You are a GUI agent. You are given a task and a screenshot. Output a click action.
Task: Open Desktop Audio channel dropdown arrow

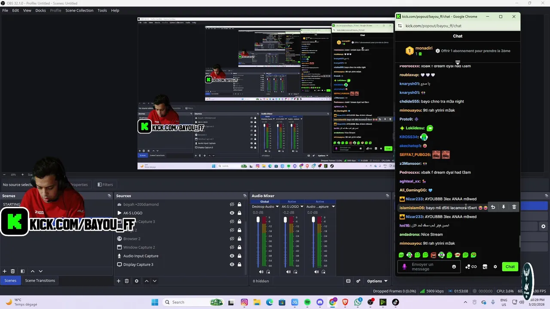tap(278, 206)
